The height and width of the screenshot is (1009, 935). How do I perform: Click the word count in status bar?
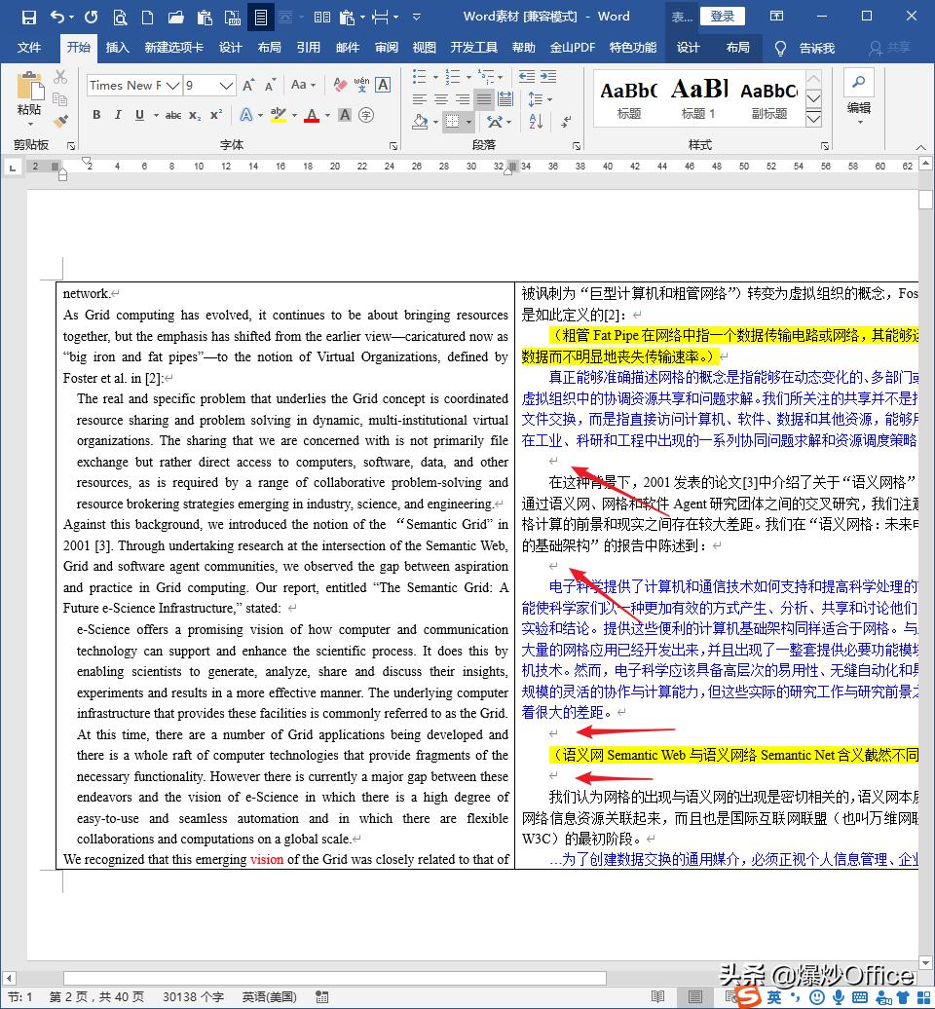[194, 996]
